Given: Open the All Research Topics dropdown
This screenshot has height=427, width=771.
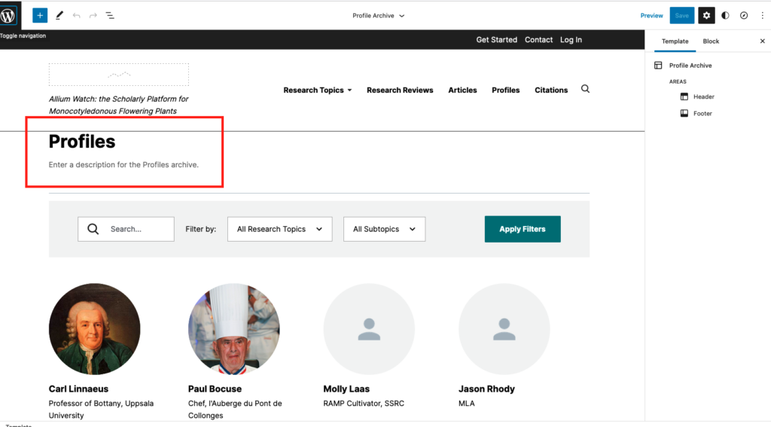Looking at the screenshot, I should (280, 229).
